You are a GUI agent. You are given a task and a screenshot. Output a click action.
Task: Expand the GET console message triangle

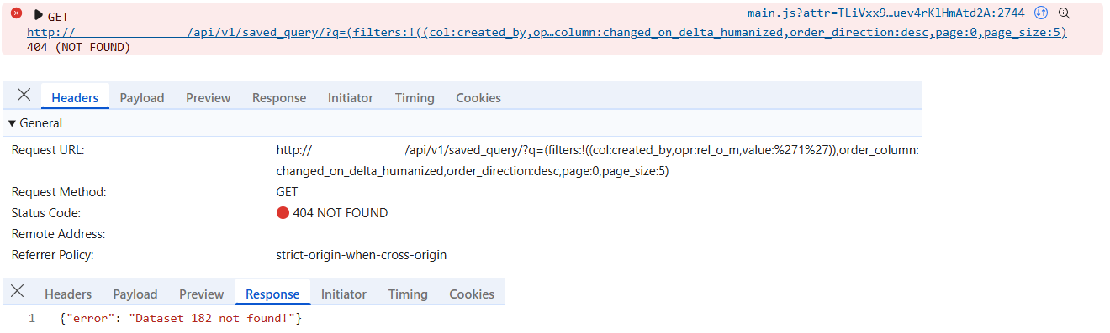tap(39, 15)
